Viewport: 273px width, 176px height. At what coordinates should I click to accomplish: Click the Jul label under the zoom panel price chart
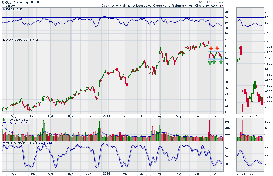coord(252,116)
